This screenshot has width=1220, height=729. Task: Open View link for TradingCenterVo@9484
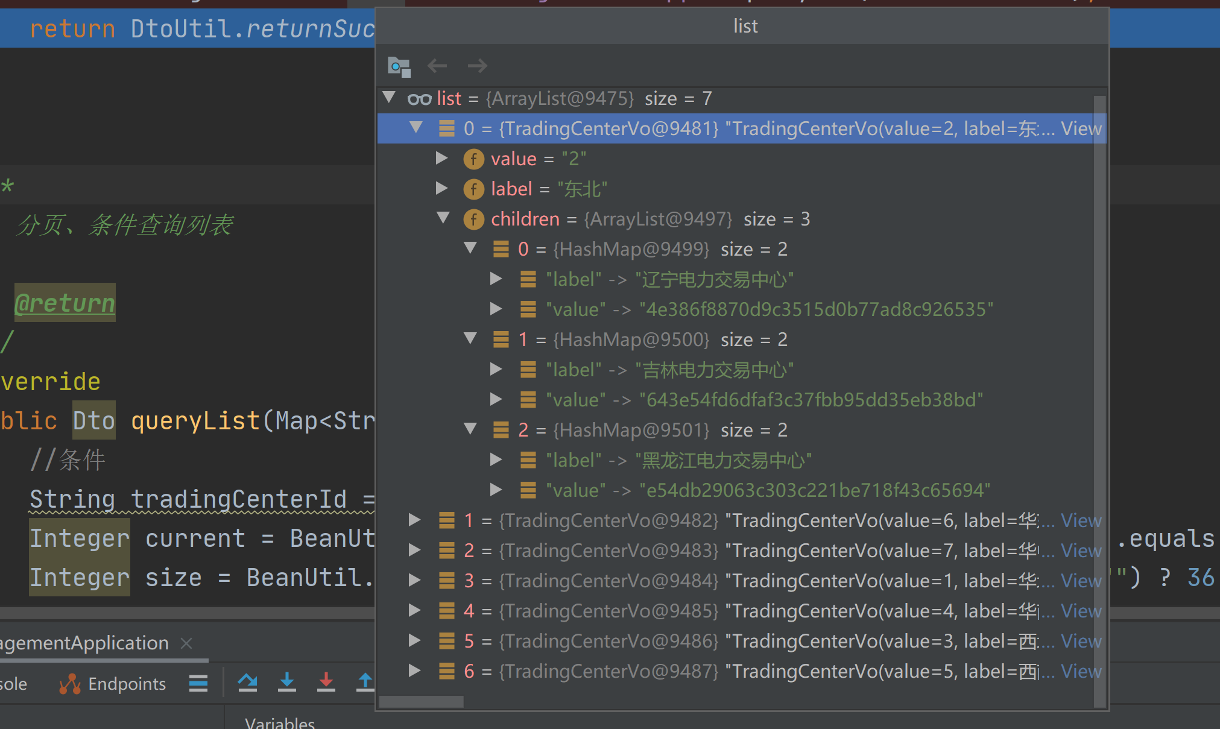point(1081,581)
